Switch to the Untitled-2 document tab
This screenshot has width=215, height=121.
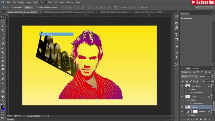[114, 12]
